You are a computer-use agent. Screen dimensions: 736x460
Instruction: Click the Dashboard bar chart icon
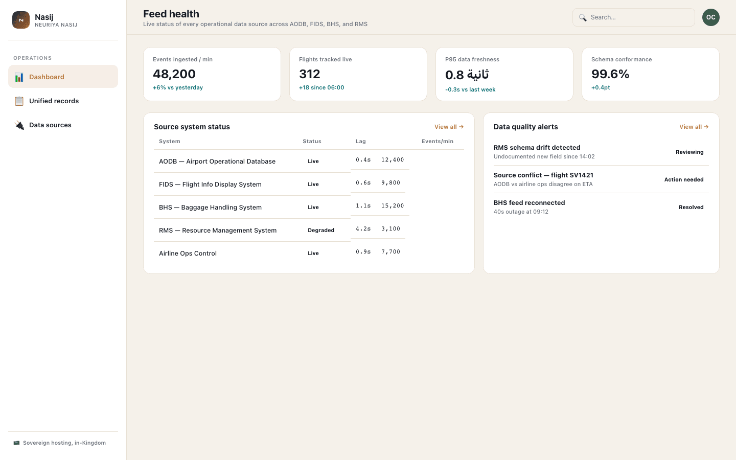click(x=19, y=77)
